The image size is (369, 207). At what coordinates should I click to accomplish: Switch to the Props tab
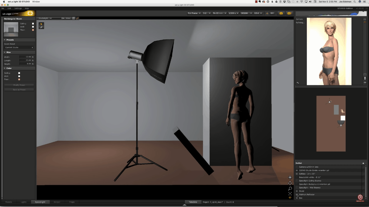tap(72, 202)
